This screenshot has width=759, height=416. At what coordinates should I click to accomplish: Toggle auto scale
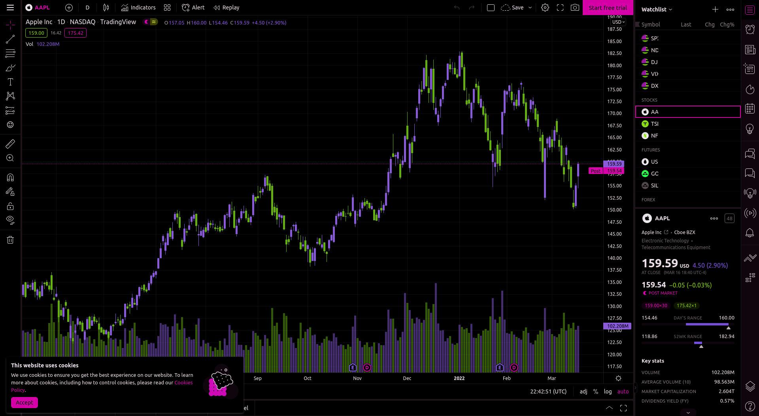623,391
